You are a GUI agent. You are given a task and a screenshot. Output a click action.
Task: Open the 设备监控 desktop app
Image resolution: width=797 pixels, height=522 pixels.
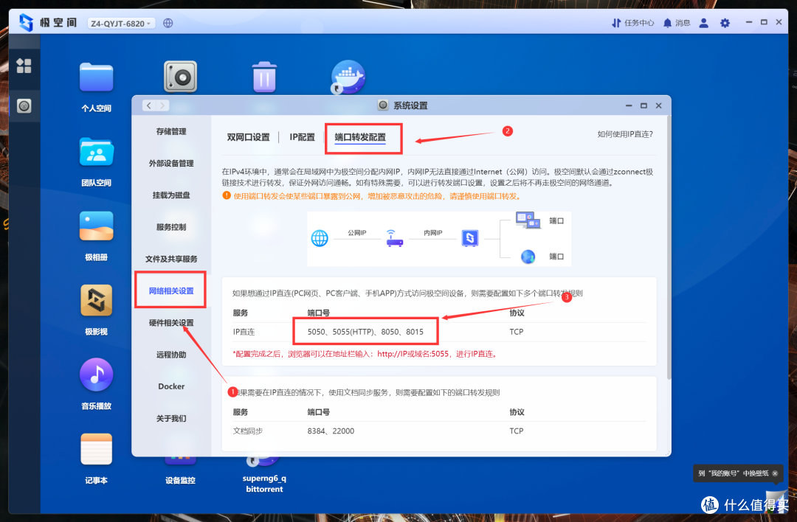point(181,480)
